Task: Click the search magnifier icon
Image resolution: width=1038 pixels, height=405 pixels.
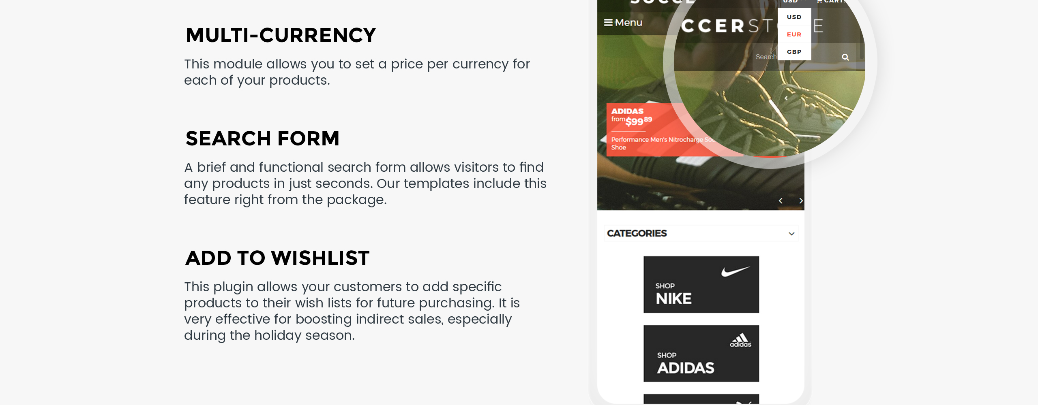Action: tap(845, 57)
